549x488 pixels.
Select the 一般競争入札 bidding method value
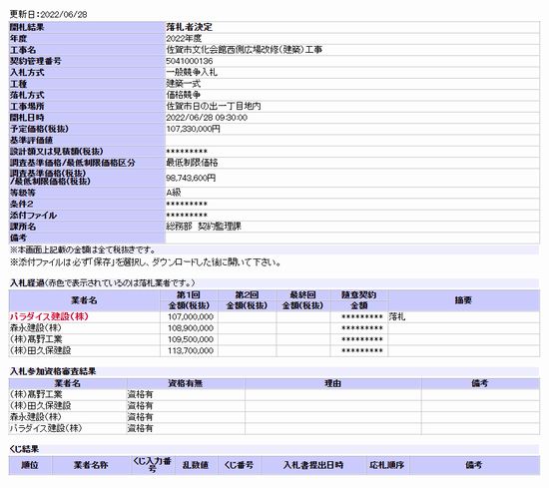(x=192, y=72)
